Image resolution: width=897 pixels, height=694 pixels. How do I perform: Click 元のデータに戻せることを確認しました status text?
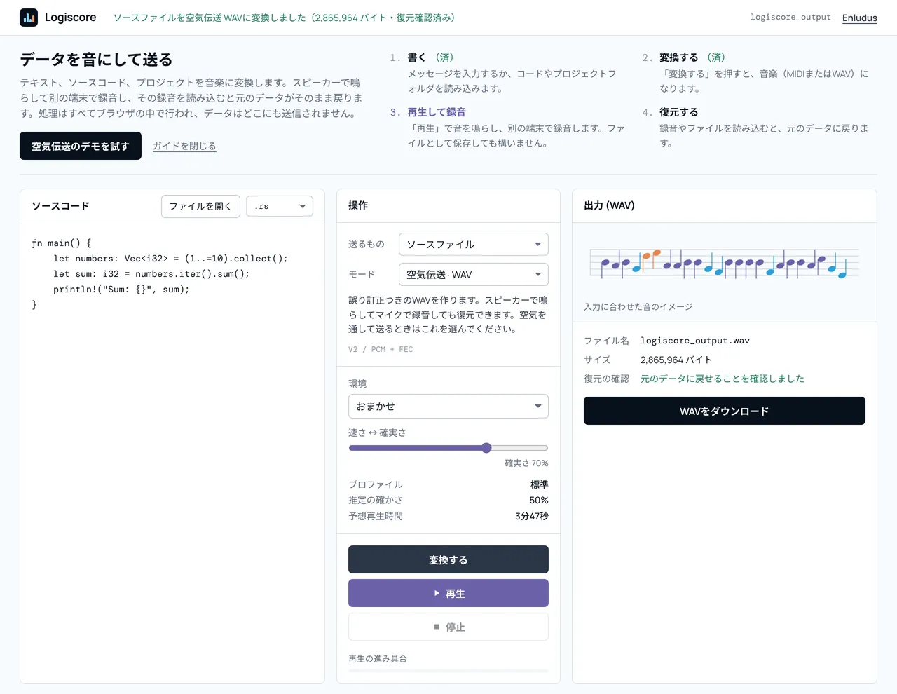[x=723, y=379]
